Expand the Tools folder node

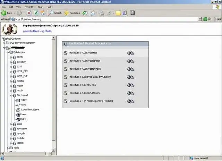tap(8, 148)
